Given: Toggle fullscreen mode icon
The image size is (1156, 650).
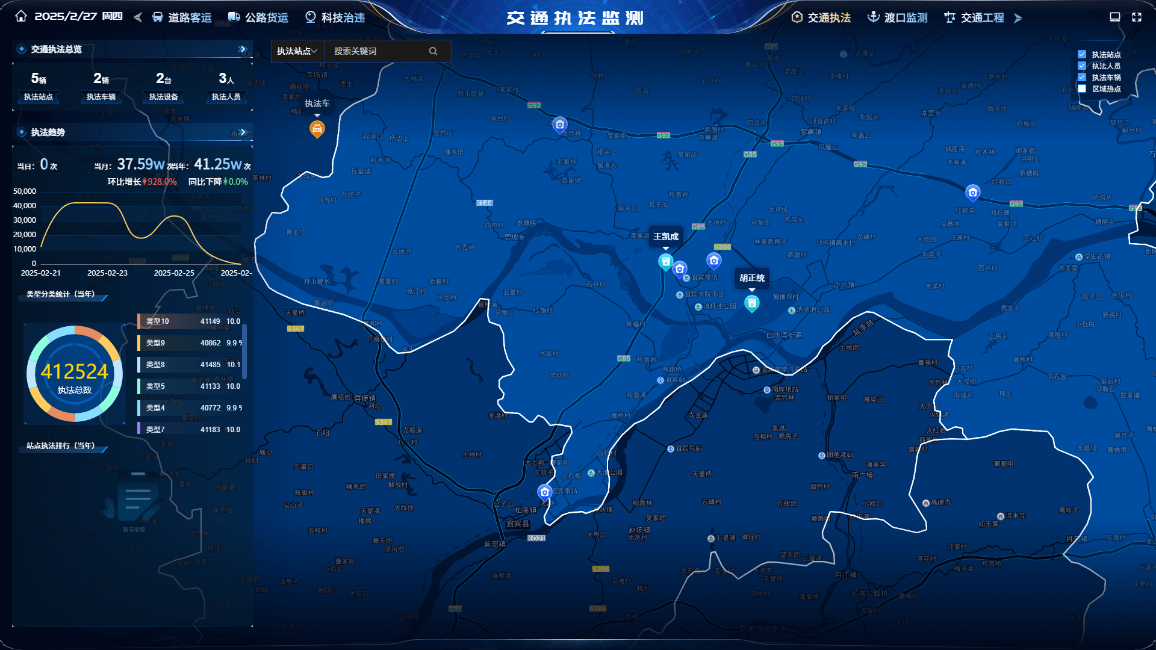Looking at the screenshot, I should [1137, 17].
